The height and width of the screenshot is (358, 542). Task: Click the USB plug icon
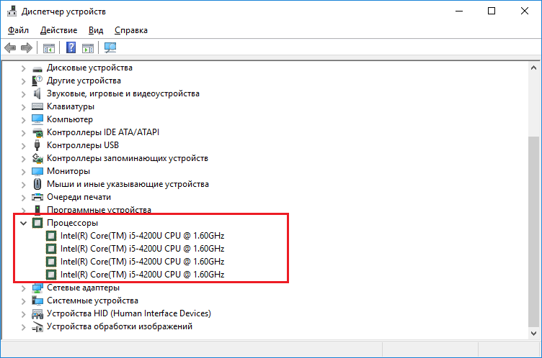click(37, 145)
